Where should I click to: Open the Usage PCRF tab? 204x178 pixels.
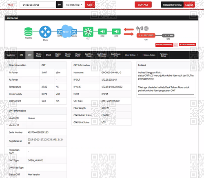[x=78, y=55]
